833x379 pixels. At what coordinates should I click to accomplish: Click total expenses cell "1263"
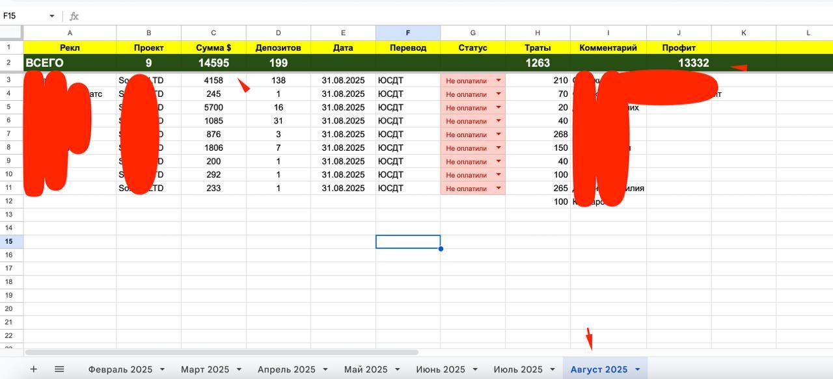click(538, 63)
